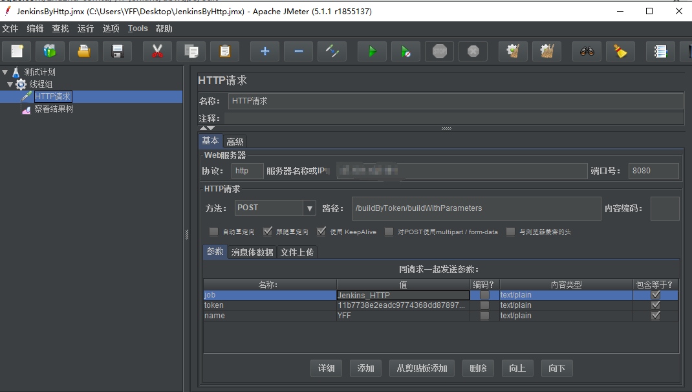Click the 从剪贴板添加 button
The width and height of the screenshot is (692, 392).
pyautogui.click(x=422, y=368)
